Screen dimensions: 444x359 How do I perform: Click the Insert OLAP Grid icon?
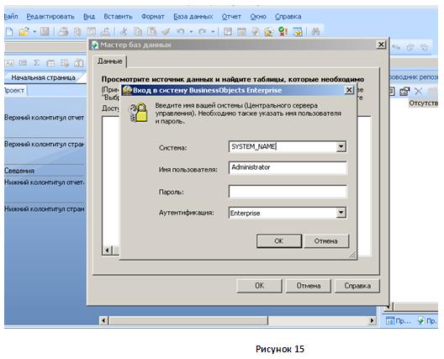[65, 63]
